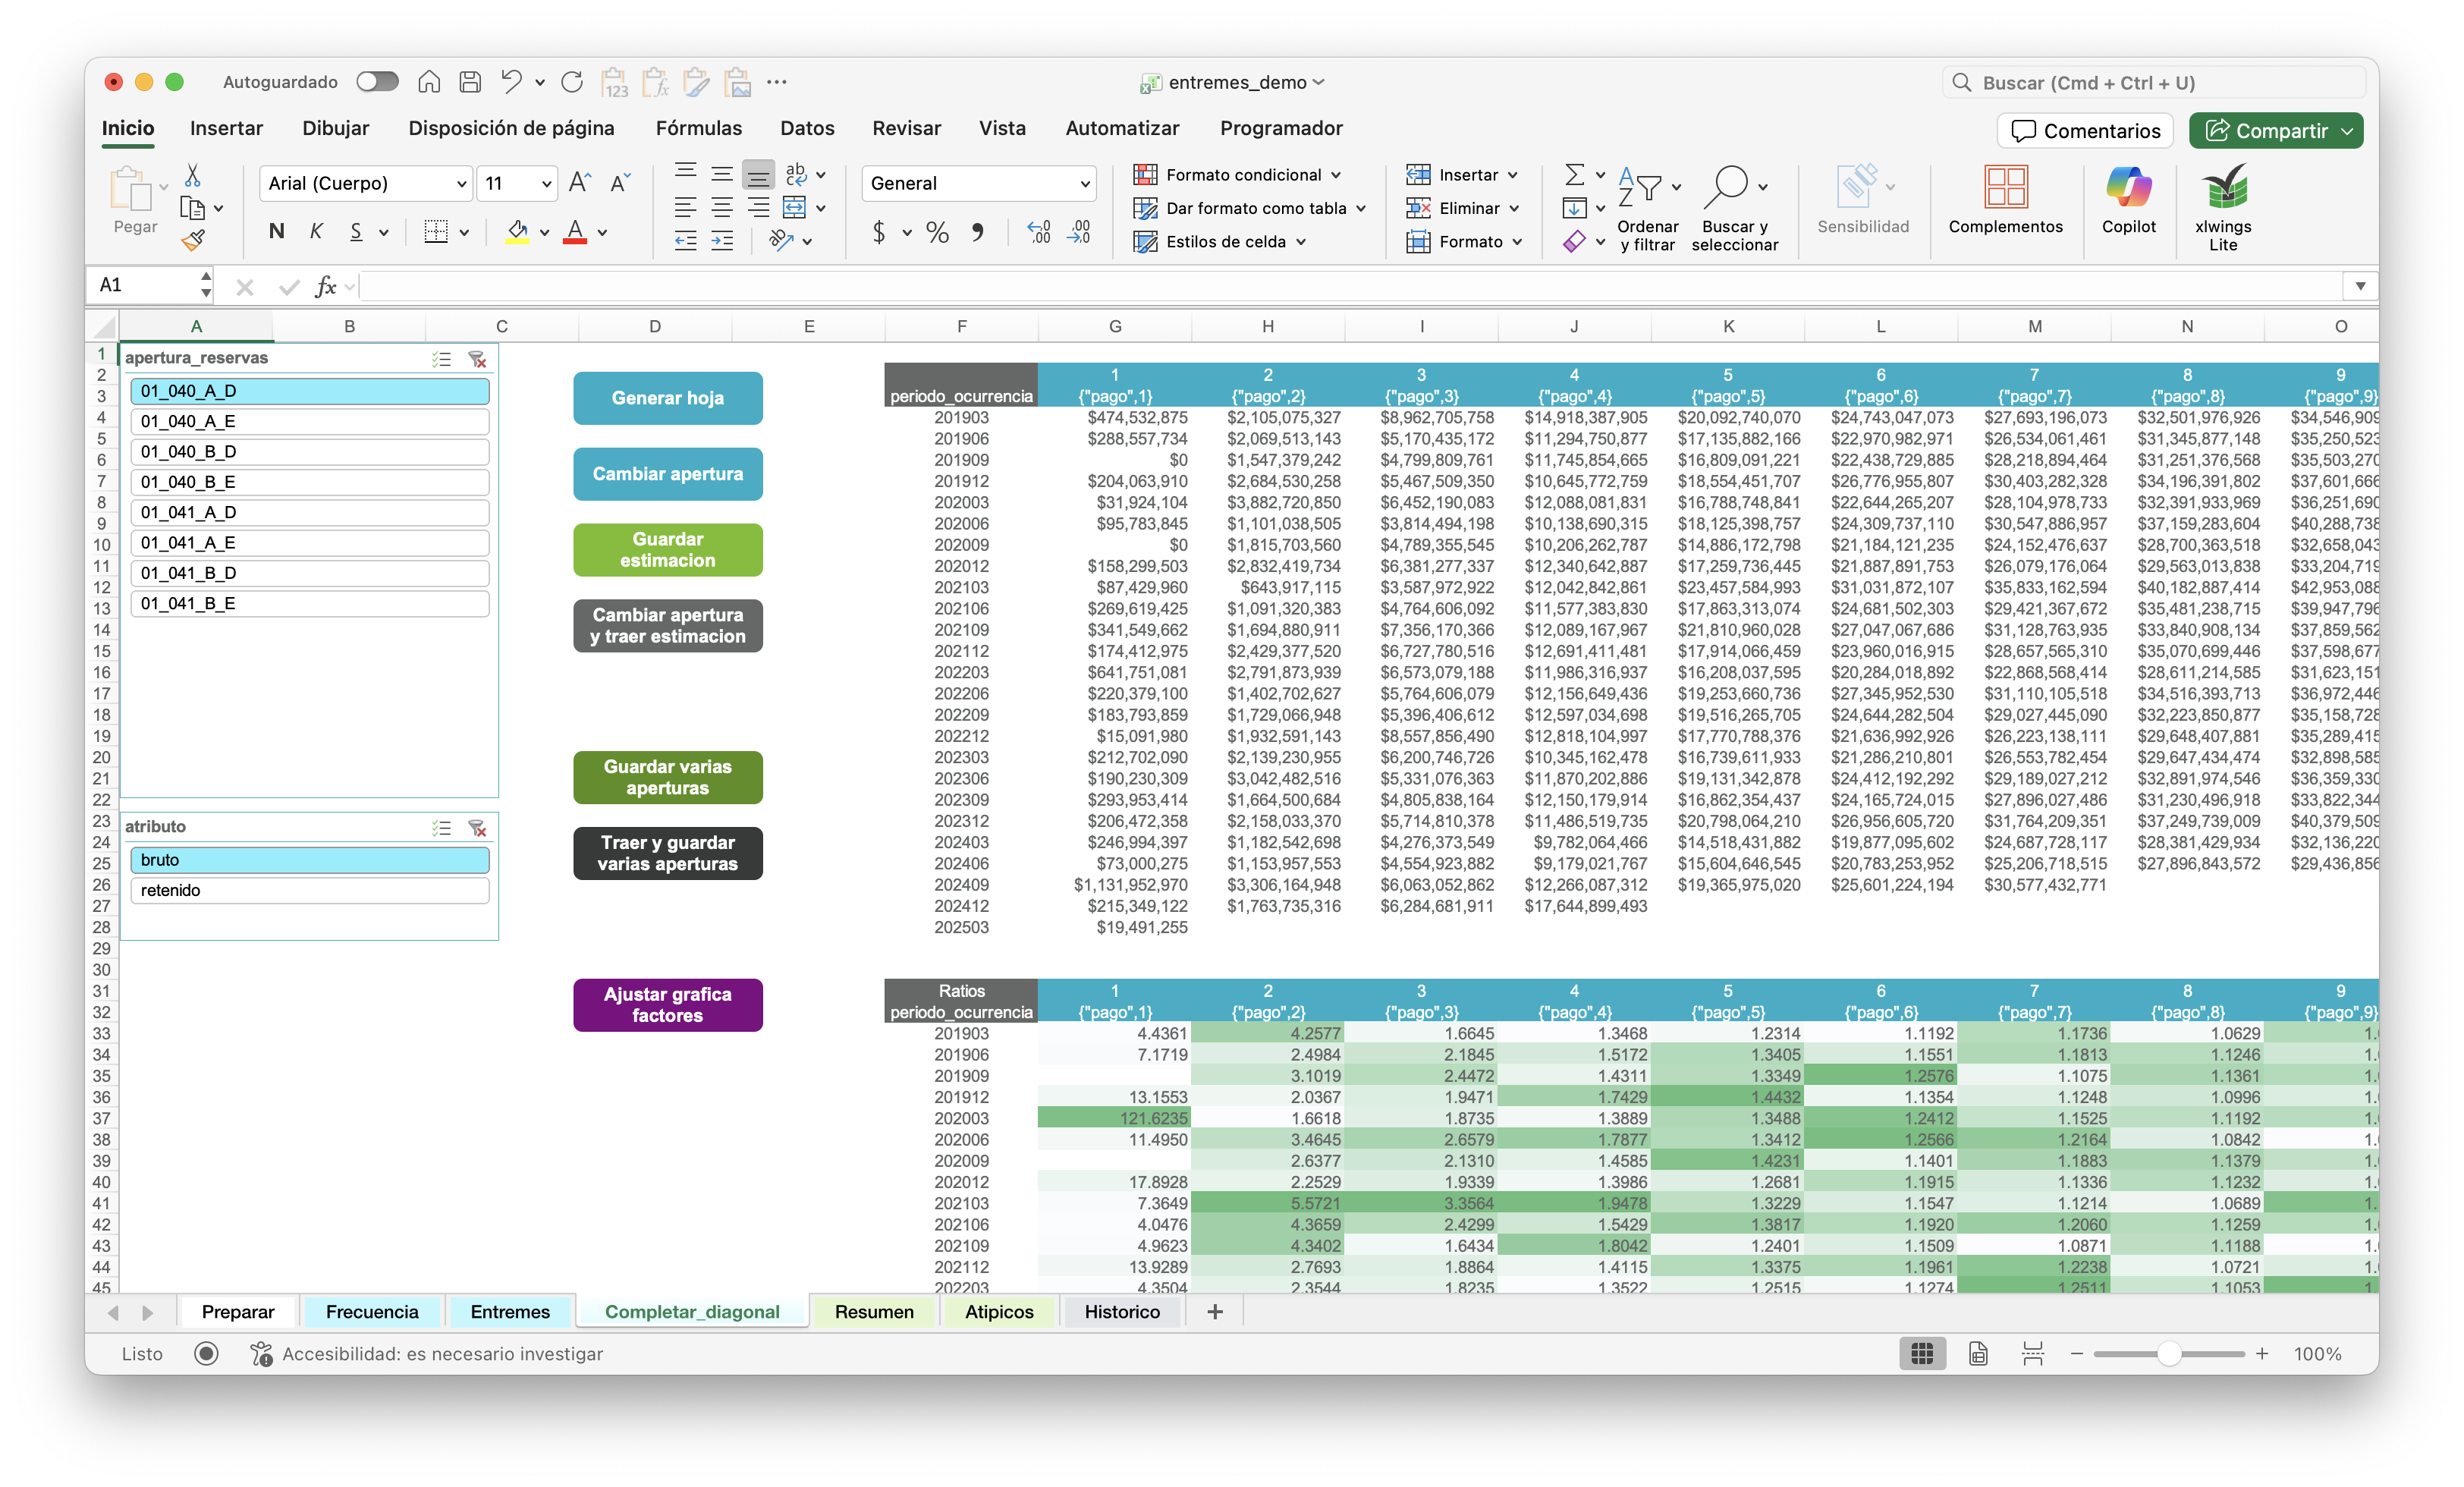Expand the formula bar
This screenshot has height=1487, width=2464.
pos(2360,286)
